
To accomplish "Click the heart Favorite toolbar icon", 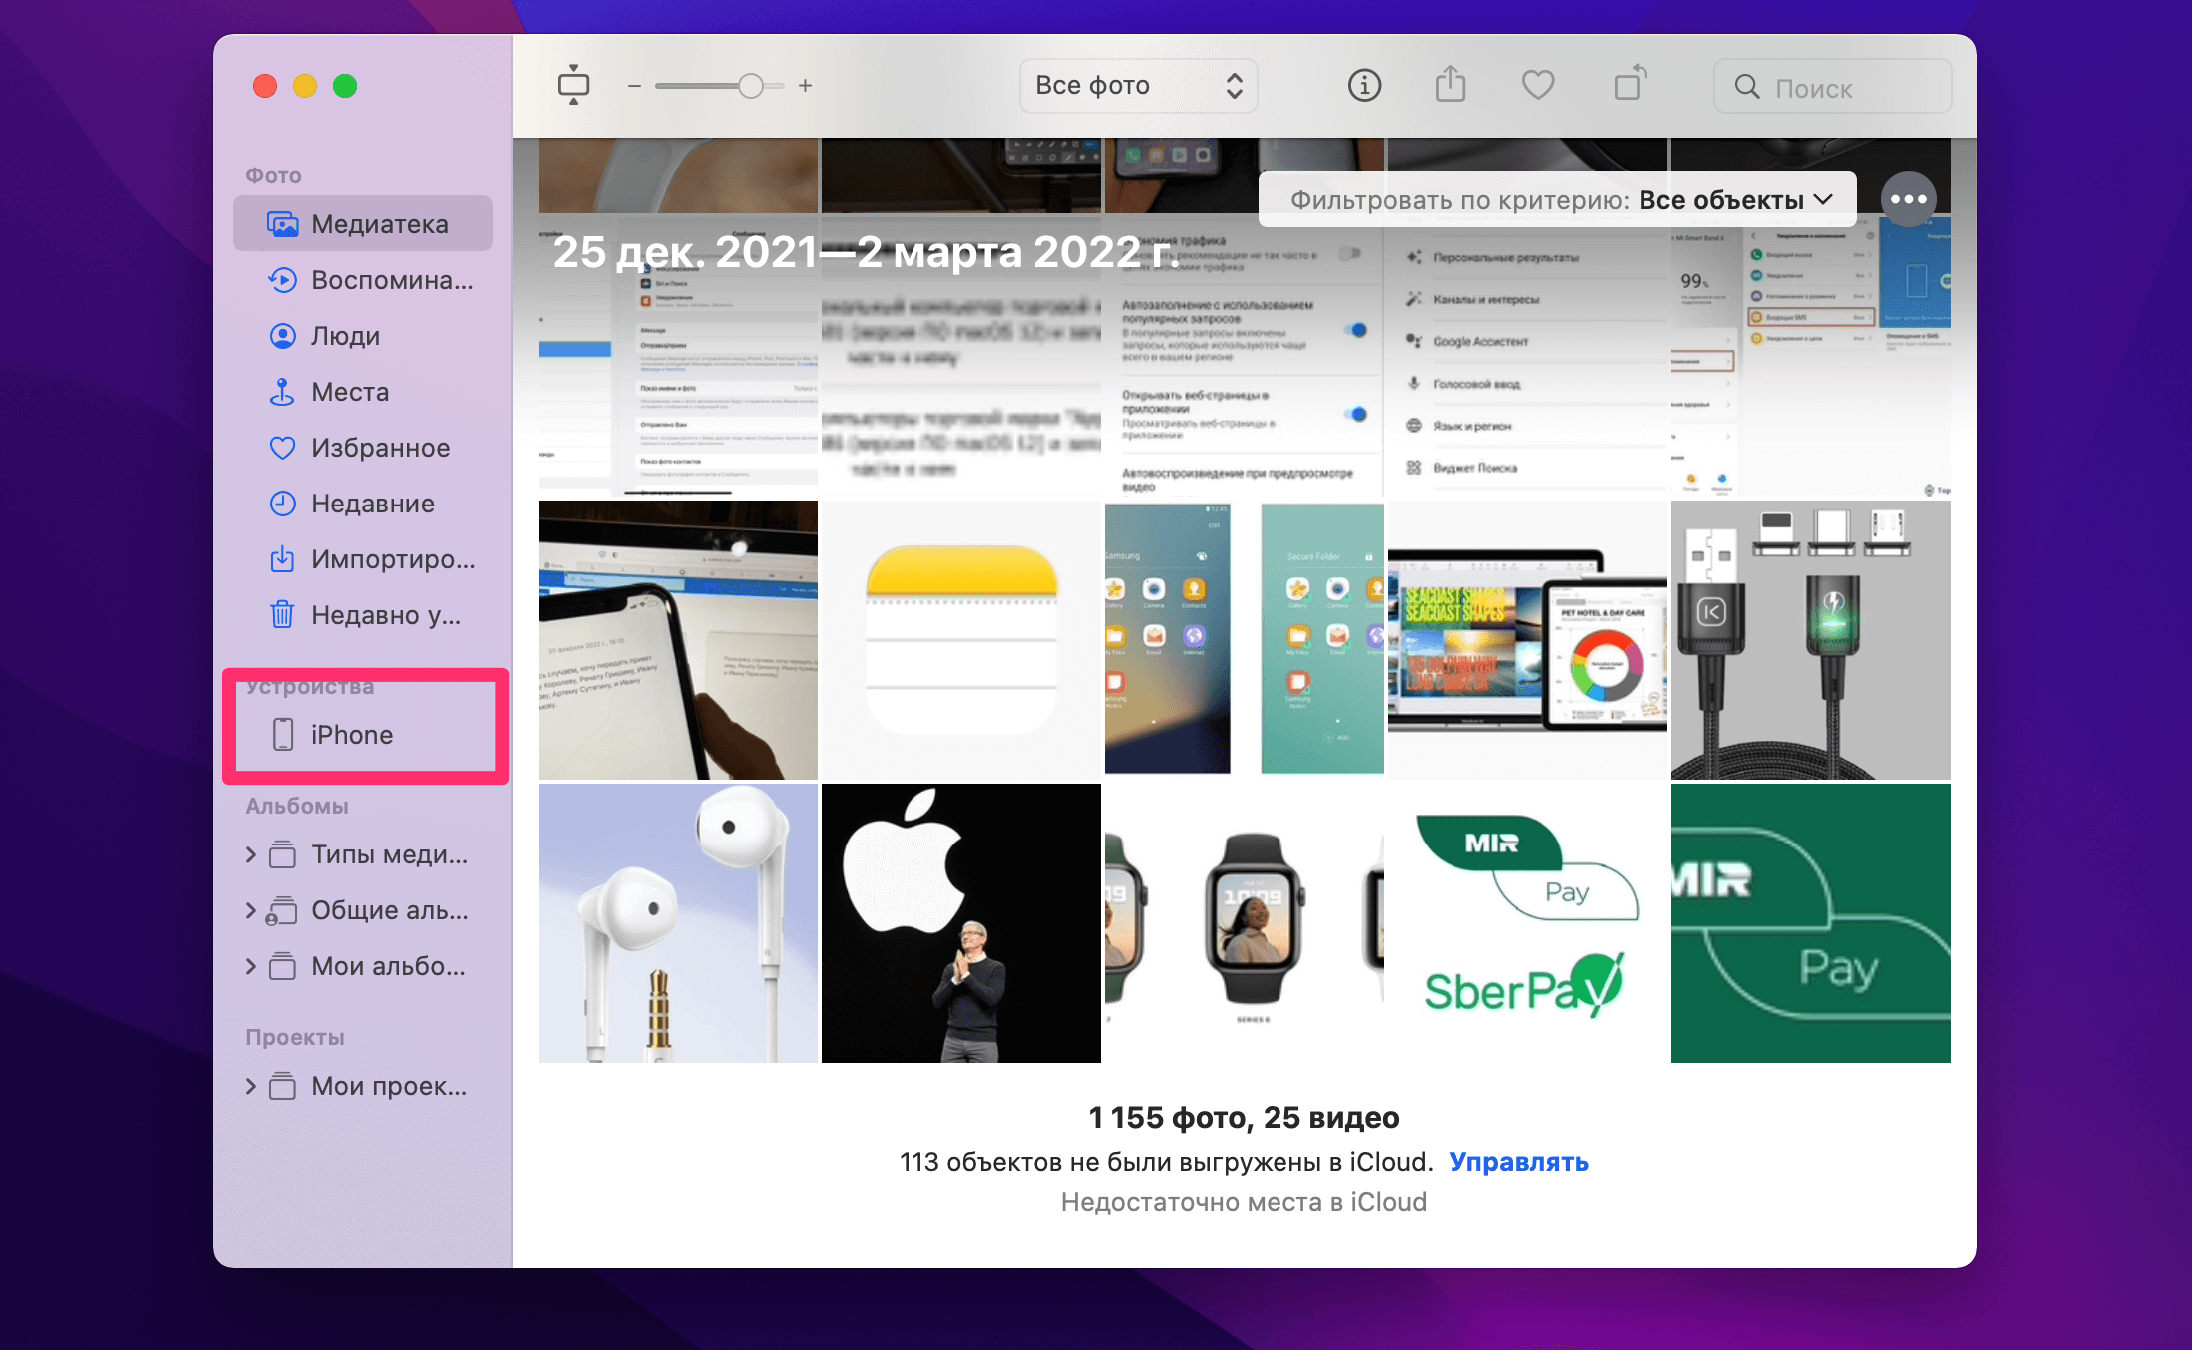I will point(1537,86).
